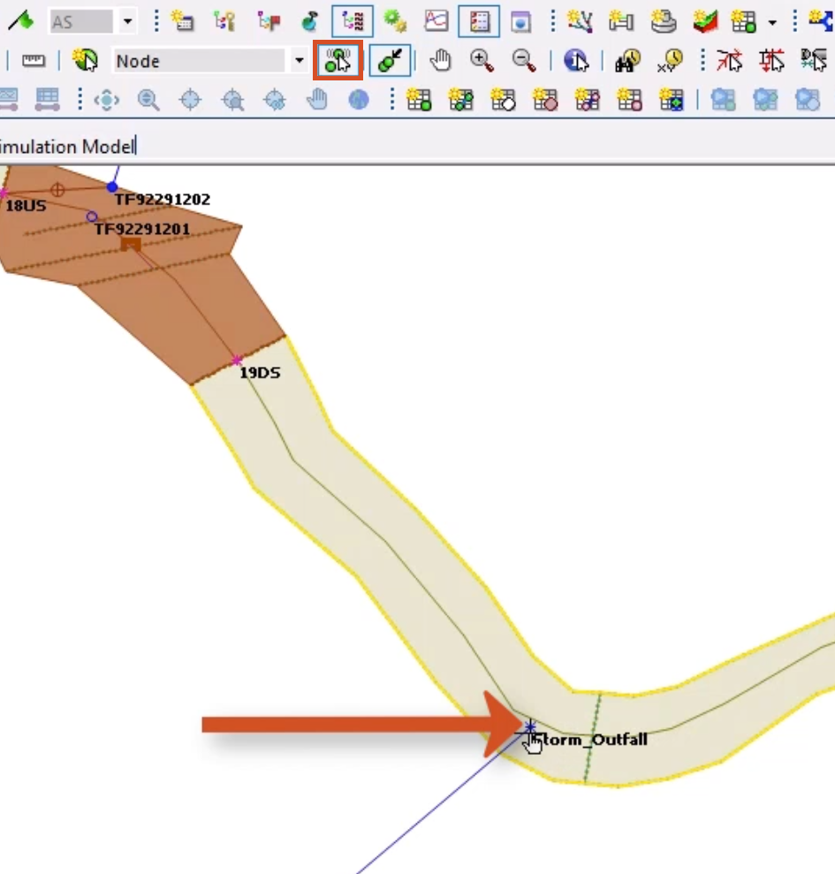Open new grid with pink circle icon
Image resolution: width=835 pixels, height=874 pixels.
545,100
